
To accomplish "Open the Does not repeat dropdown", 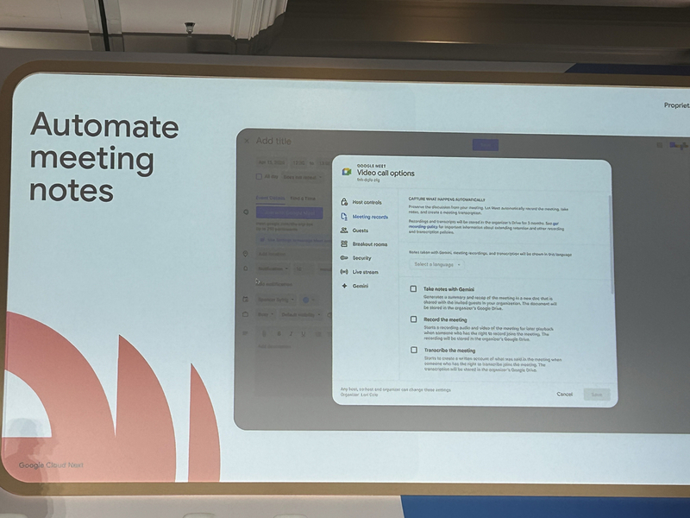I will click(x=303, y=177).
